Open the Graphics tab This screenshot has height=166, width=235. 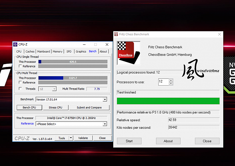pyautogui.click(x=81, y=52)
